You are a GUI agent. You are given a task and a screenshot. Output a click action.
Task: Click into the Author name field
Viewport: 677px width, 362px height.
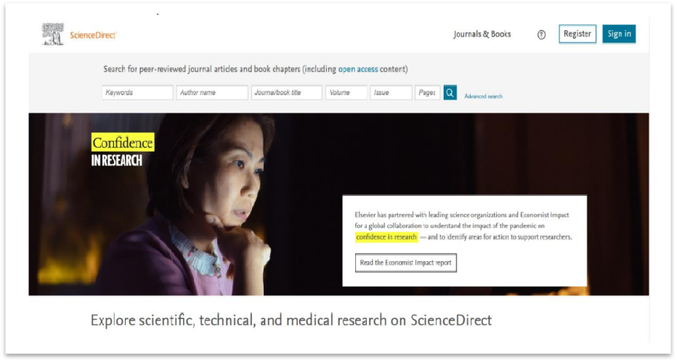click(211, 93)
